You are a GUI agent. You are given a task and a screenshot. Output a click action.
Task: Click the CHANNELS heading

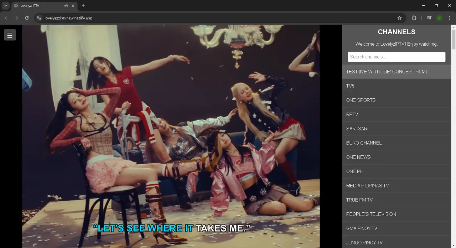point(397,32)
